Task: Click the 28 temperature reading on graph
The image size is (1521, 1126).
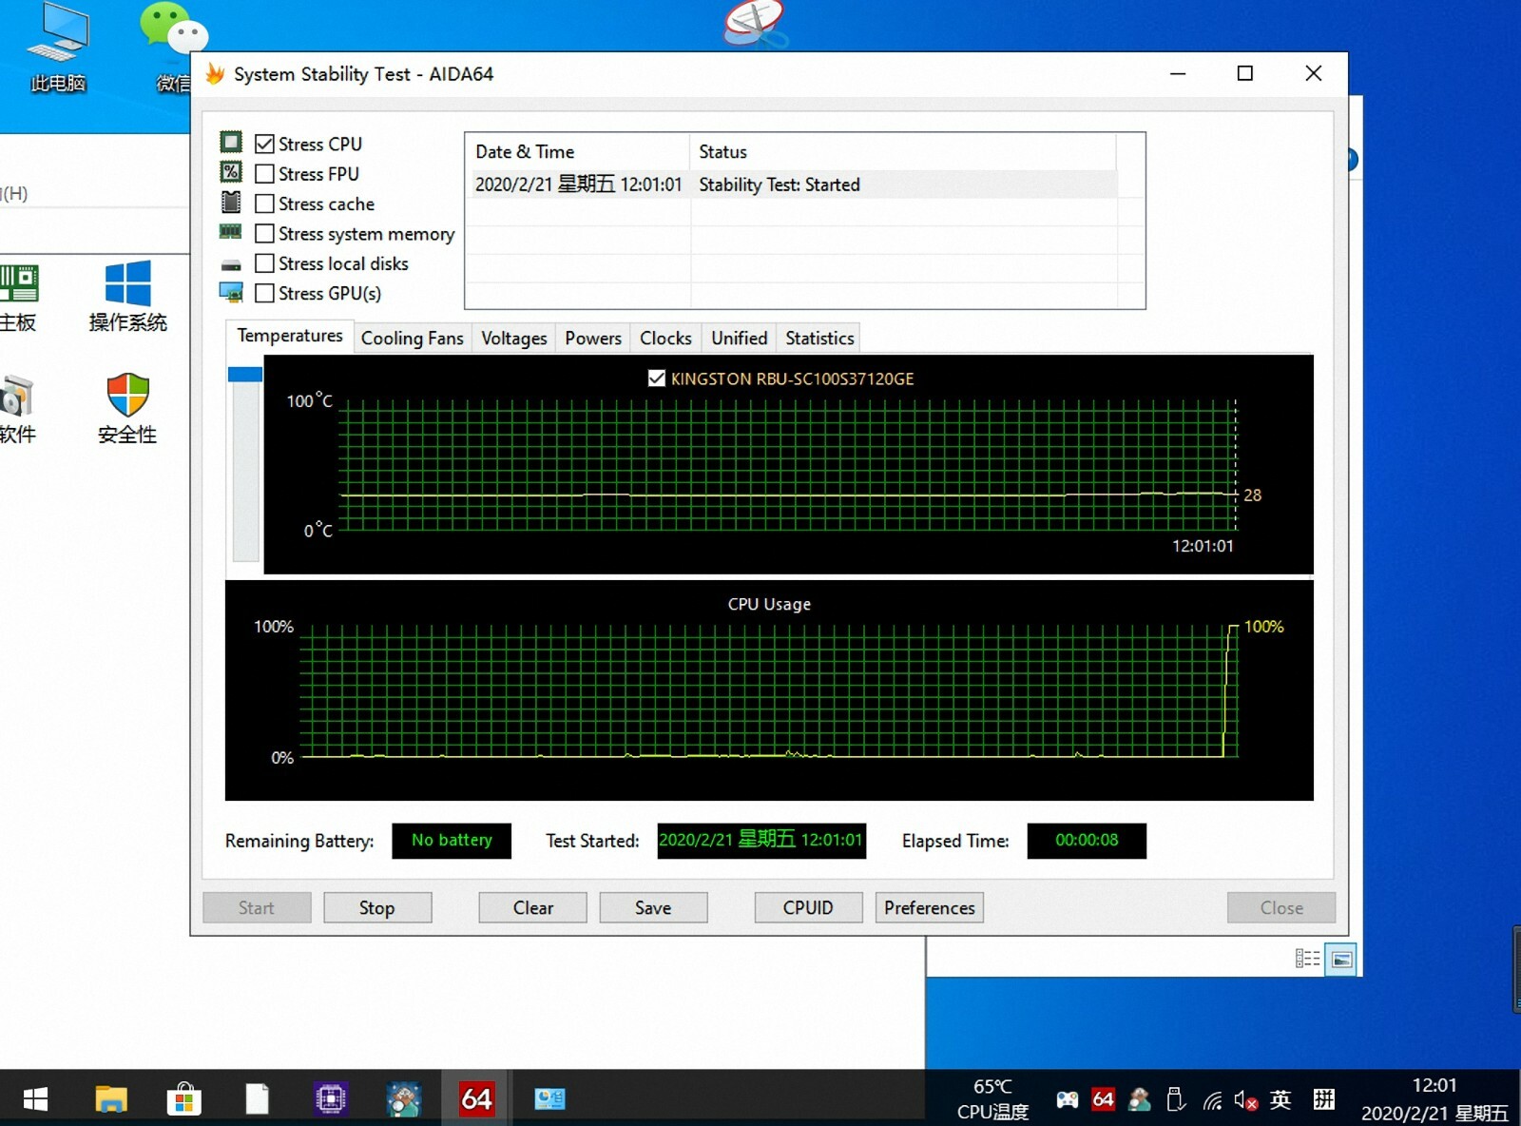Action: coord(1253,495)
